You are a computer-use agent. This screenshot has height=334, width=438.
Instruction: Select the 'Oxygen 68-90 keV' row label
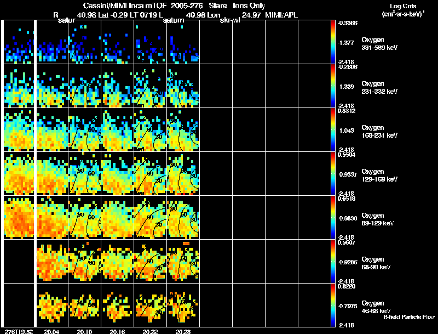[376, 263]
